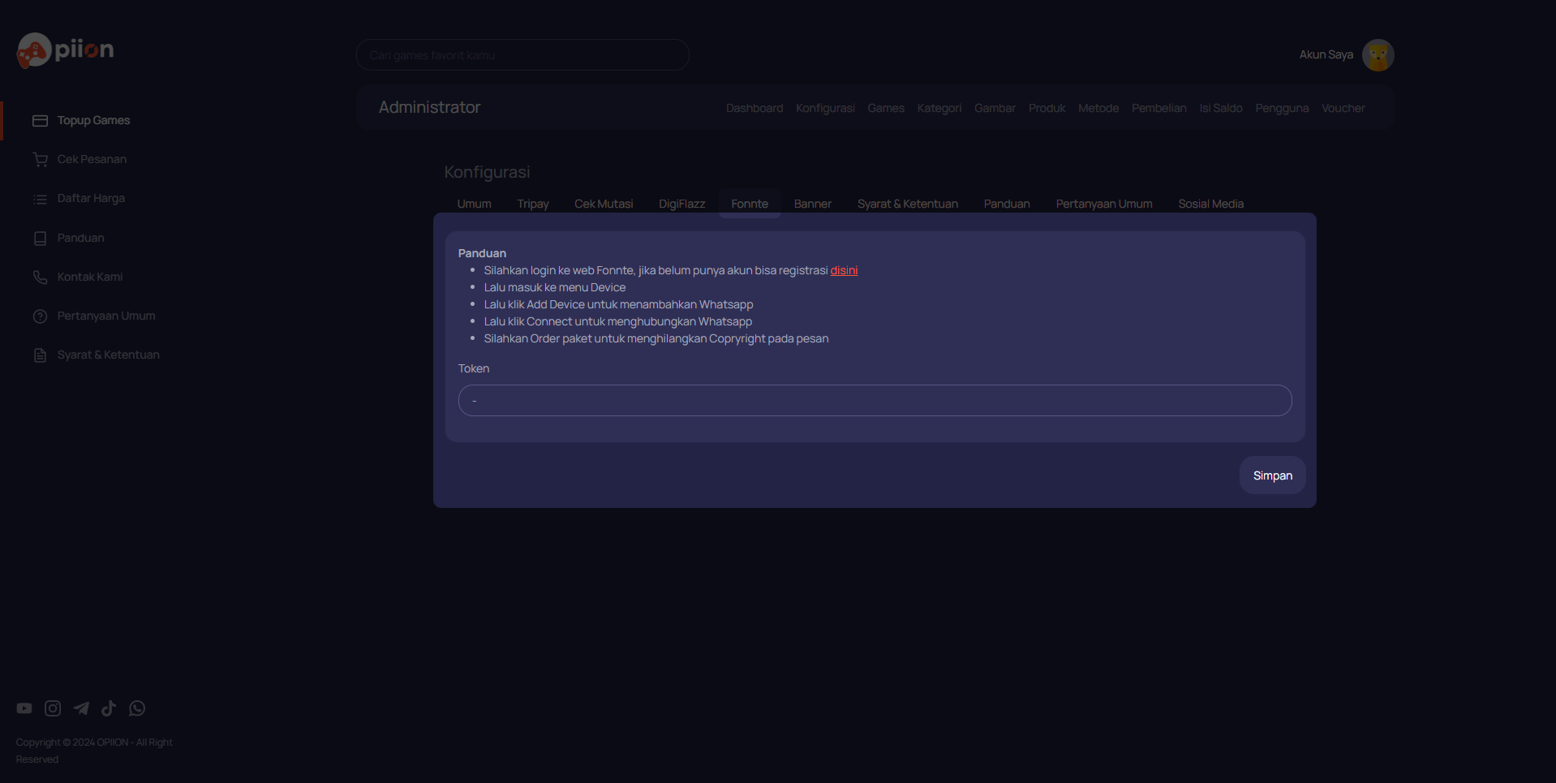Switch to the Sosial Media tab
1556x783 pixels.
(x=1210, y=204)
